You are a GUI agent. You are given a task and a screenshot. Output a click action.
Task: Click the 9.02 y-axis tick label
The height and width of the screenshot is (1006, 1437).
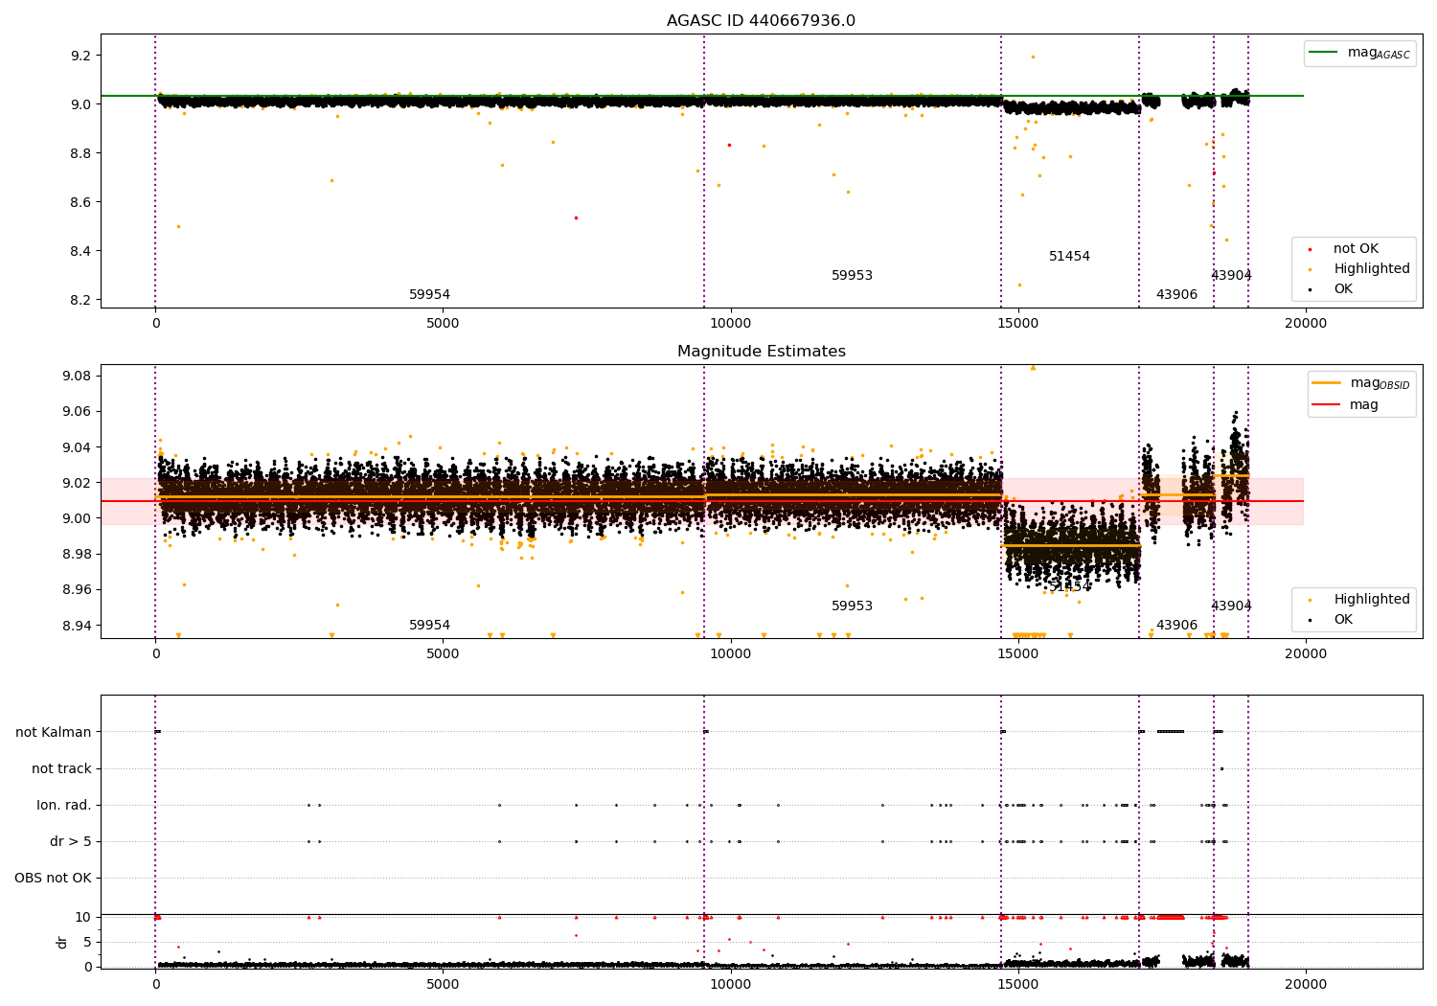pos(78,483)
